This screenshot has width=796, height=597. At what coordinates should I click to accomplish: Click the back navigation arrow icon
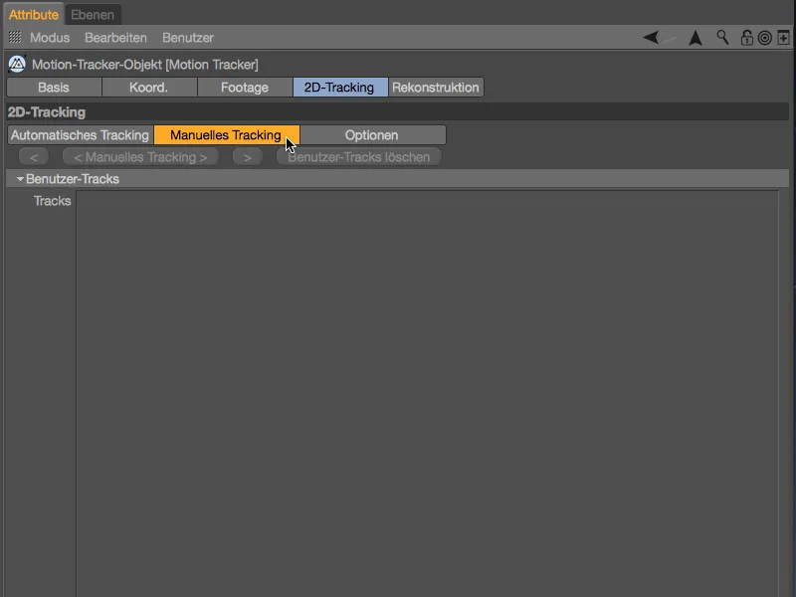650,37
